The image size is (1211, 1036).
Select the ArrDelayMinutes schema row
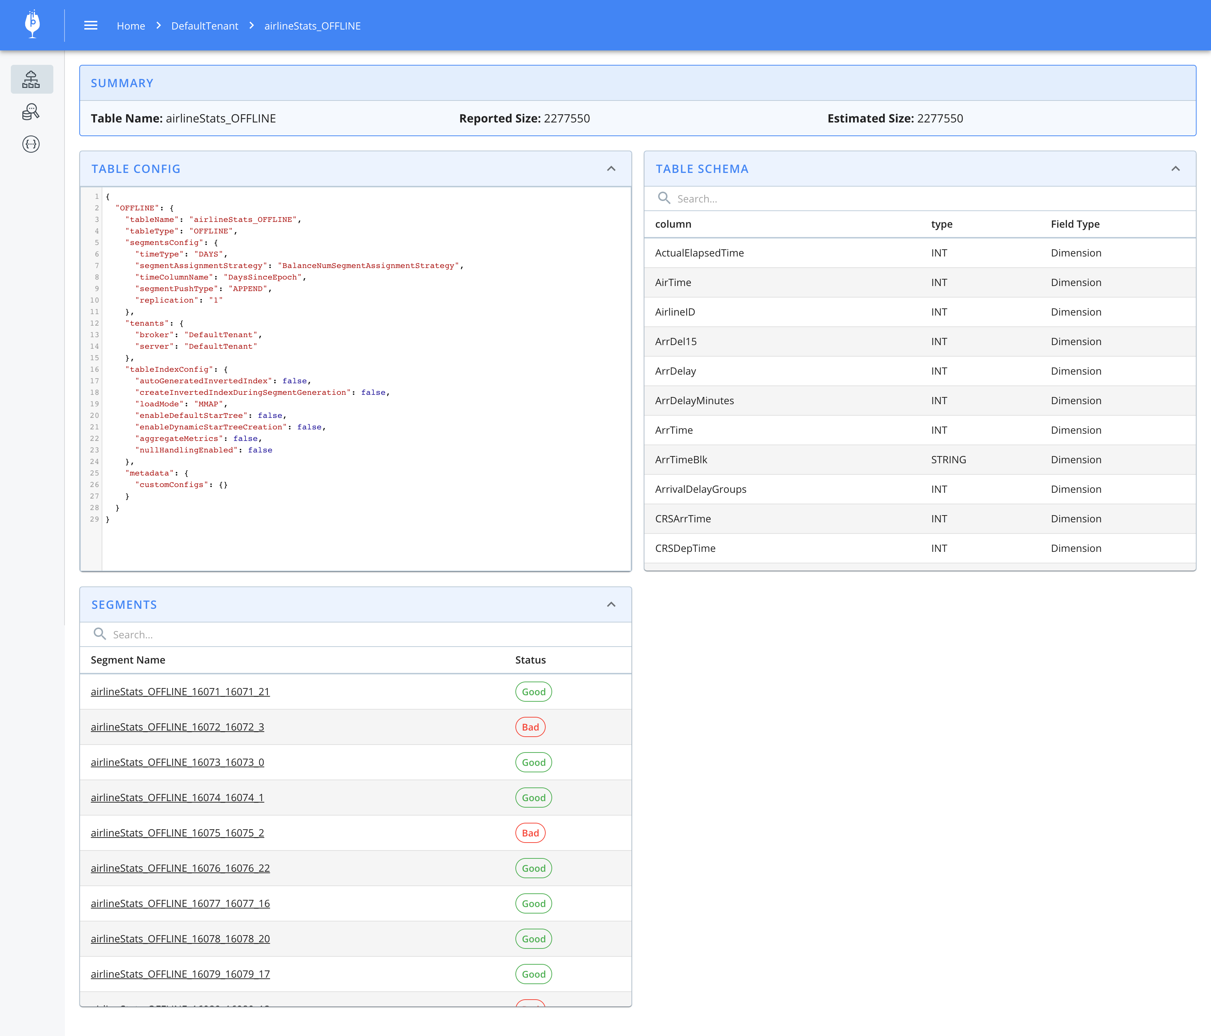[x=919, y=401]
